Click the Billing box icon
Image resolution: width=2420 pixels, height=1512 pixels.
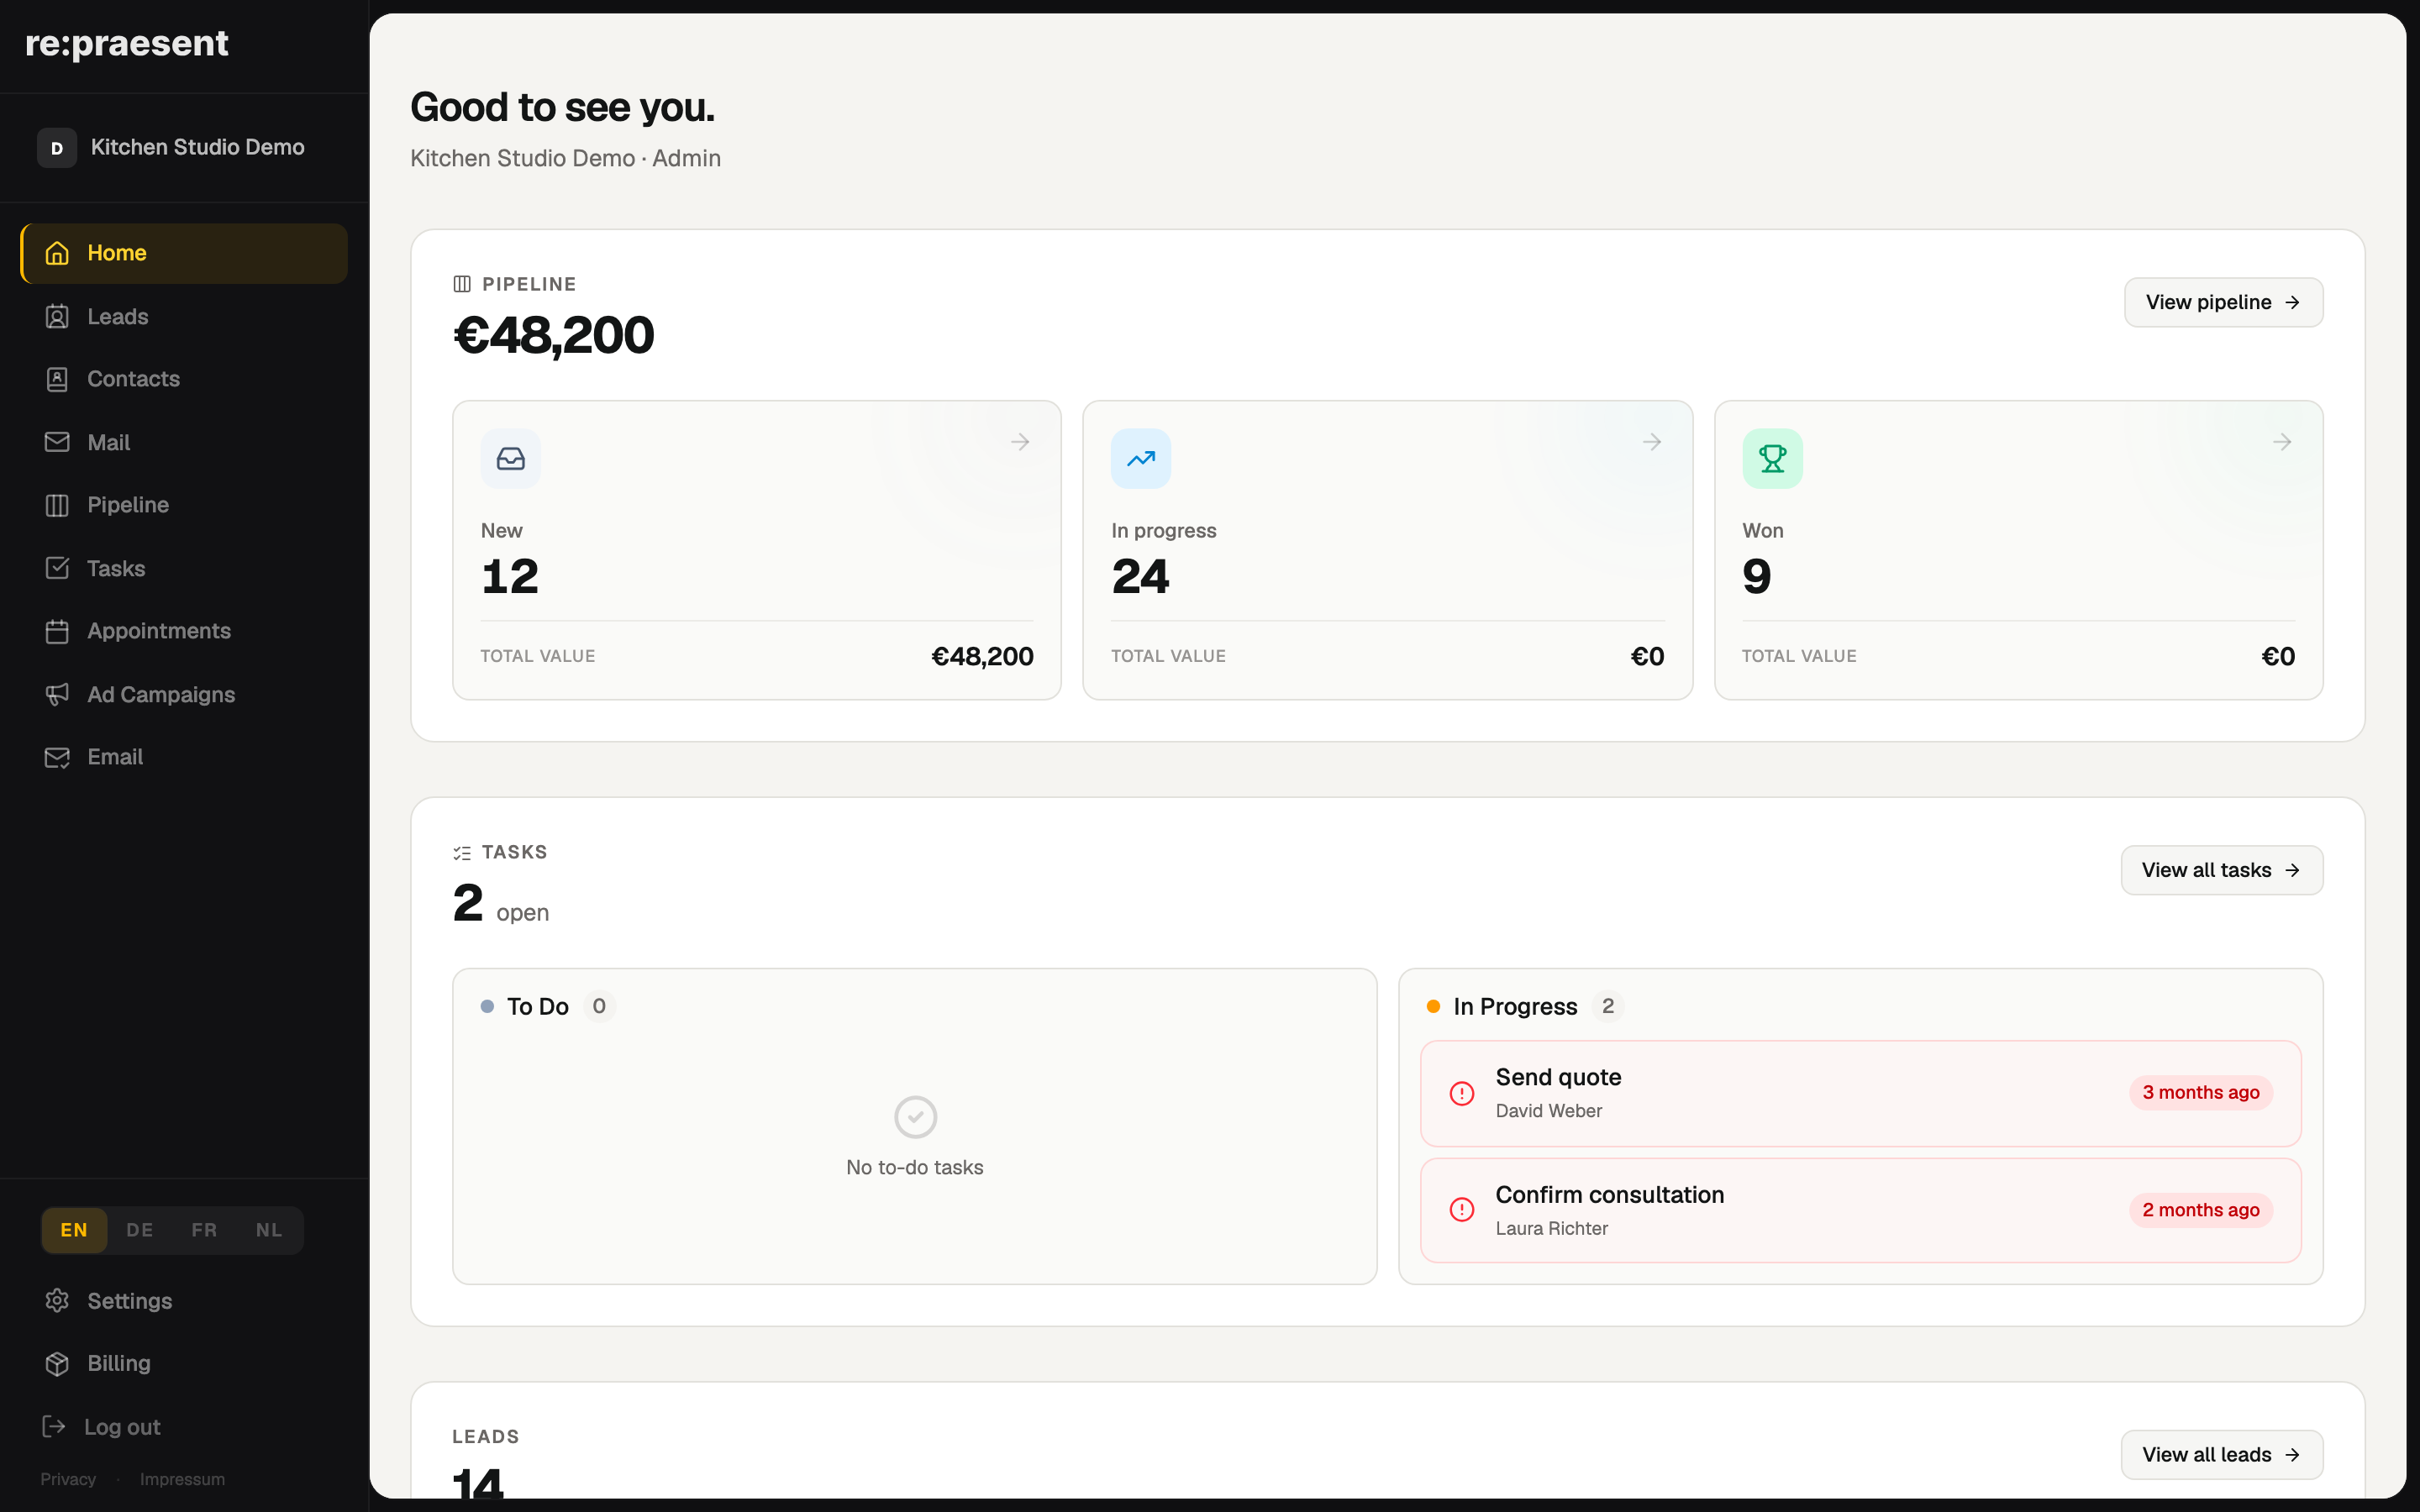tap(57, 1363)
